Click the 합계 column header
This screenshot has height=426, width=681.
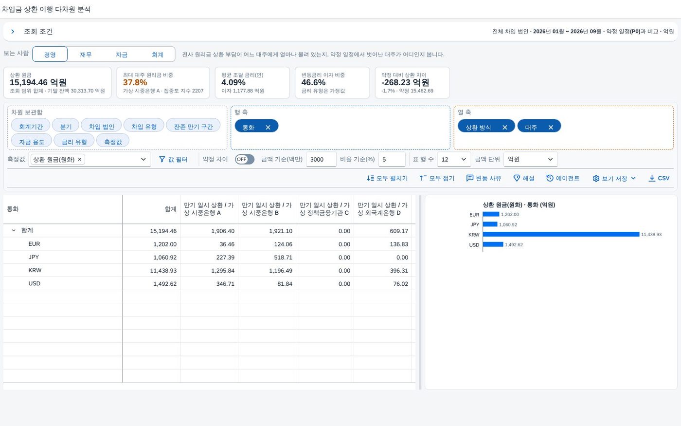click(x=151, y=209)
